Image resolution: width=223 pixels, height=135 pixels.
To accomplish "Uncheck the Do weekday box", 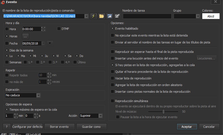I will 77,56.
